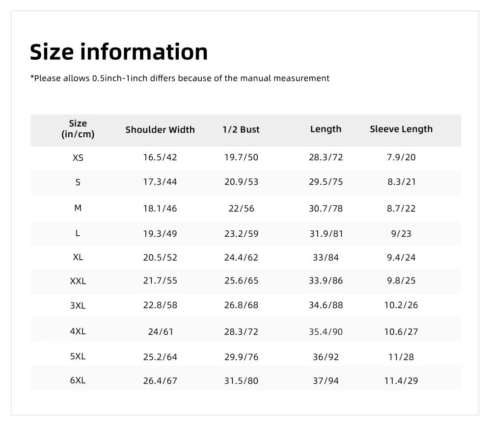Click the Sleeve Length column header
This screenshot has width=491, height=427.
[401, 129]
